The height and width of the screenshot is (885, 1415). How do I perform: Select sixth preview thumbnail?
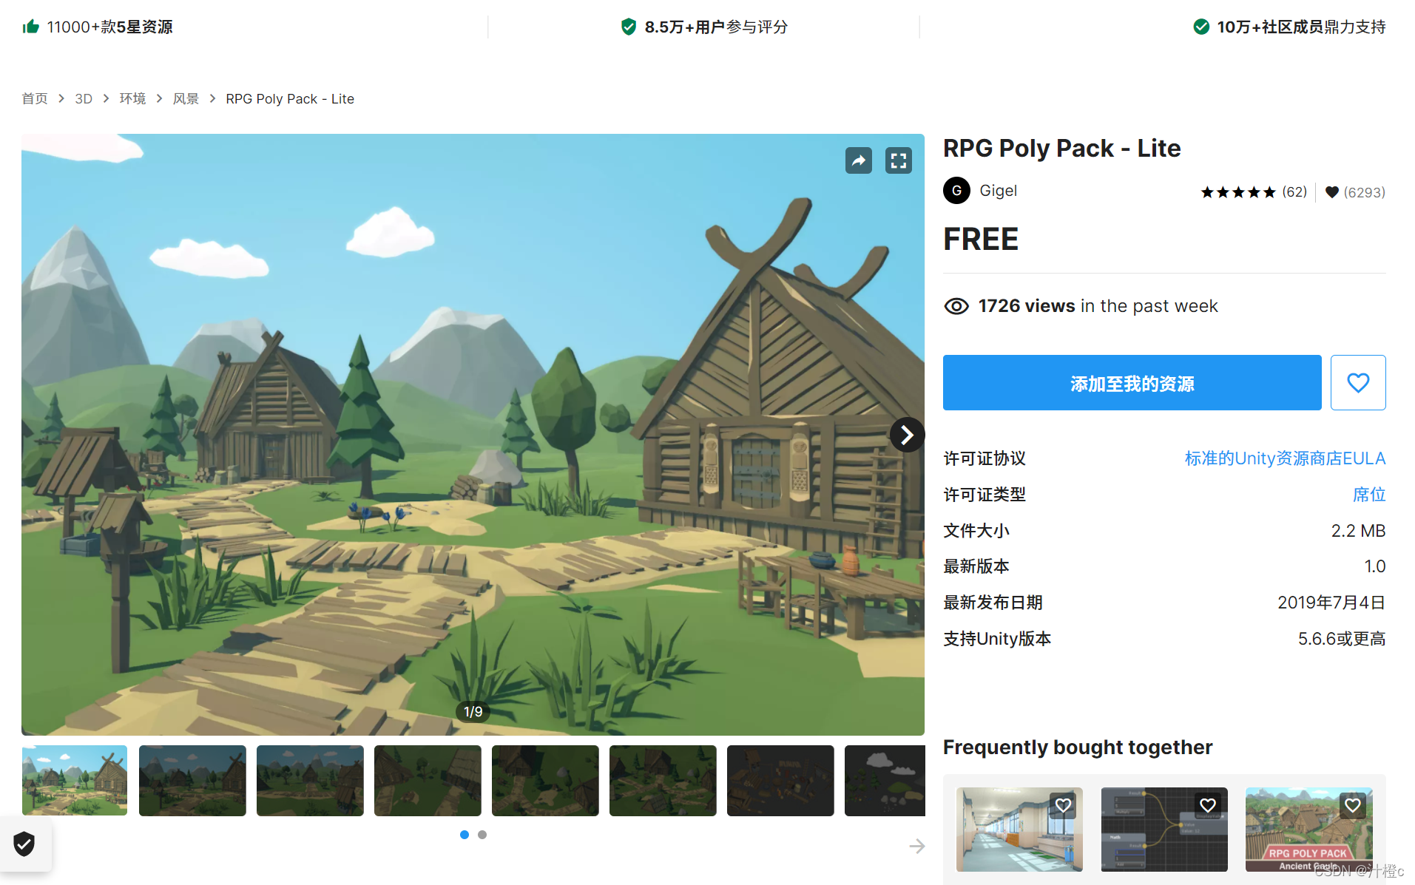tap(663, 781)
